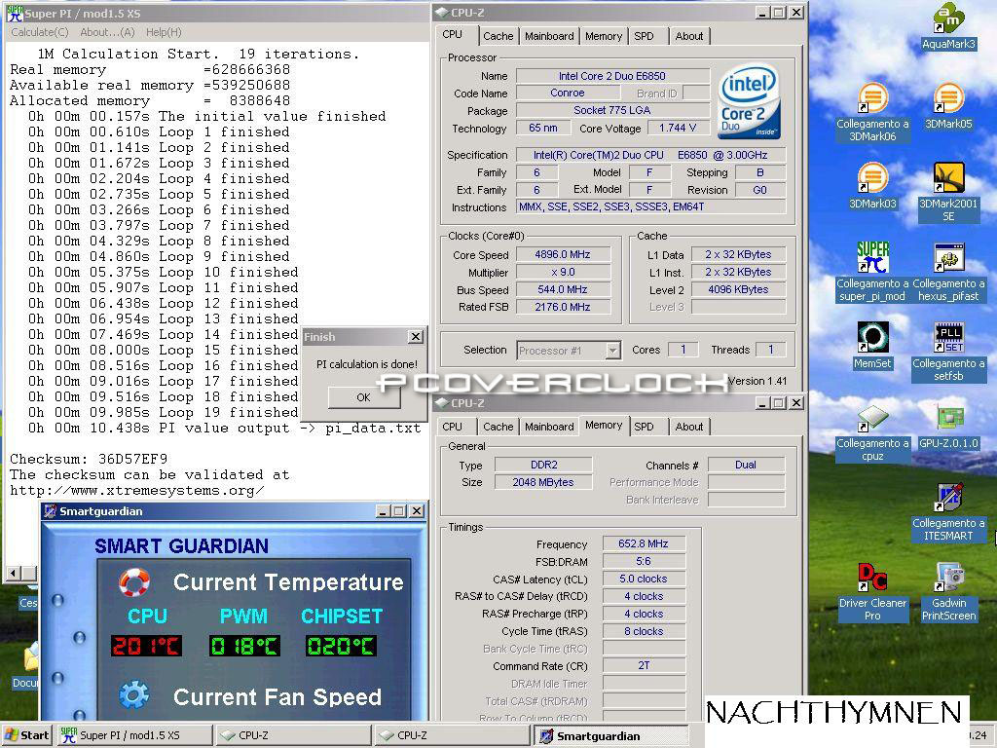Screen dimensions: 997x748
Task: Click the Command Rate 2T value
Action: click(644, 665)
